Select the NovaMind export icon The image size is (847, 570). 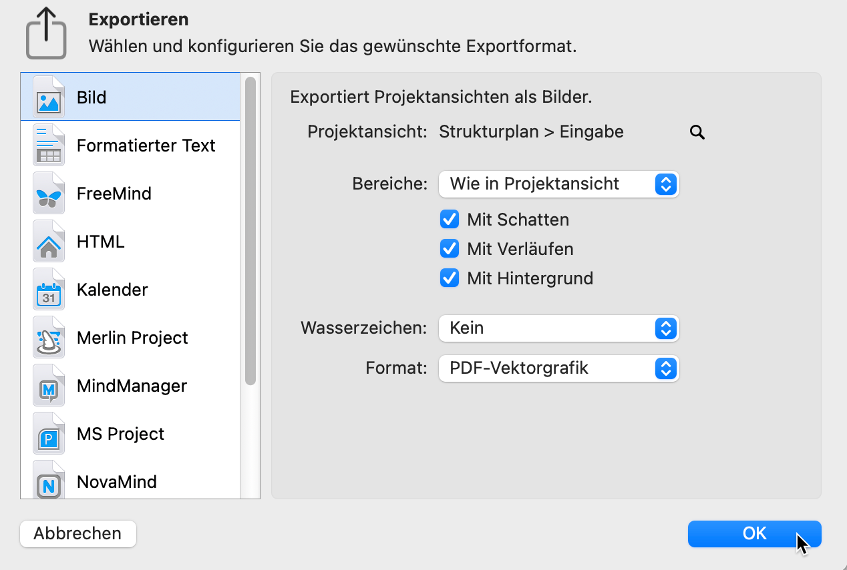[48, 481]
